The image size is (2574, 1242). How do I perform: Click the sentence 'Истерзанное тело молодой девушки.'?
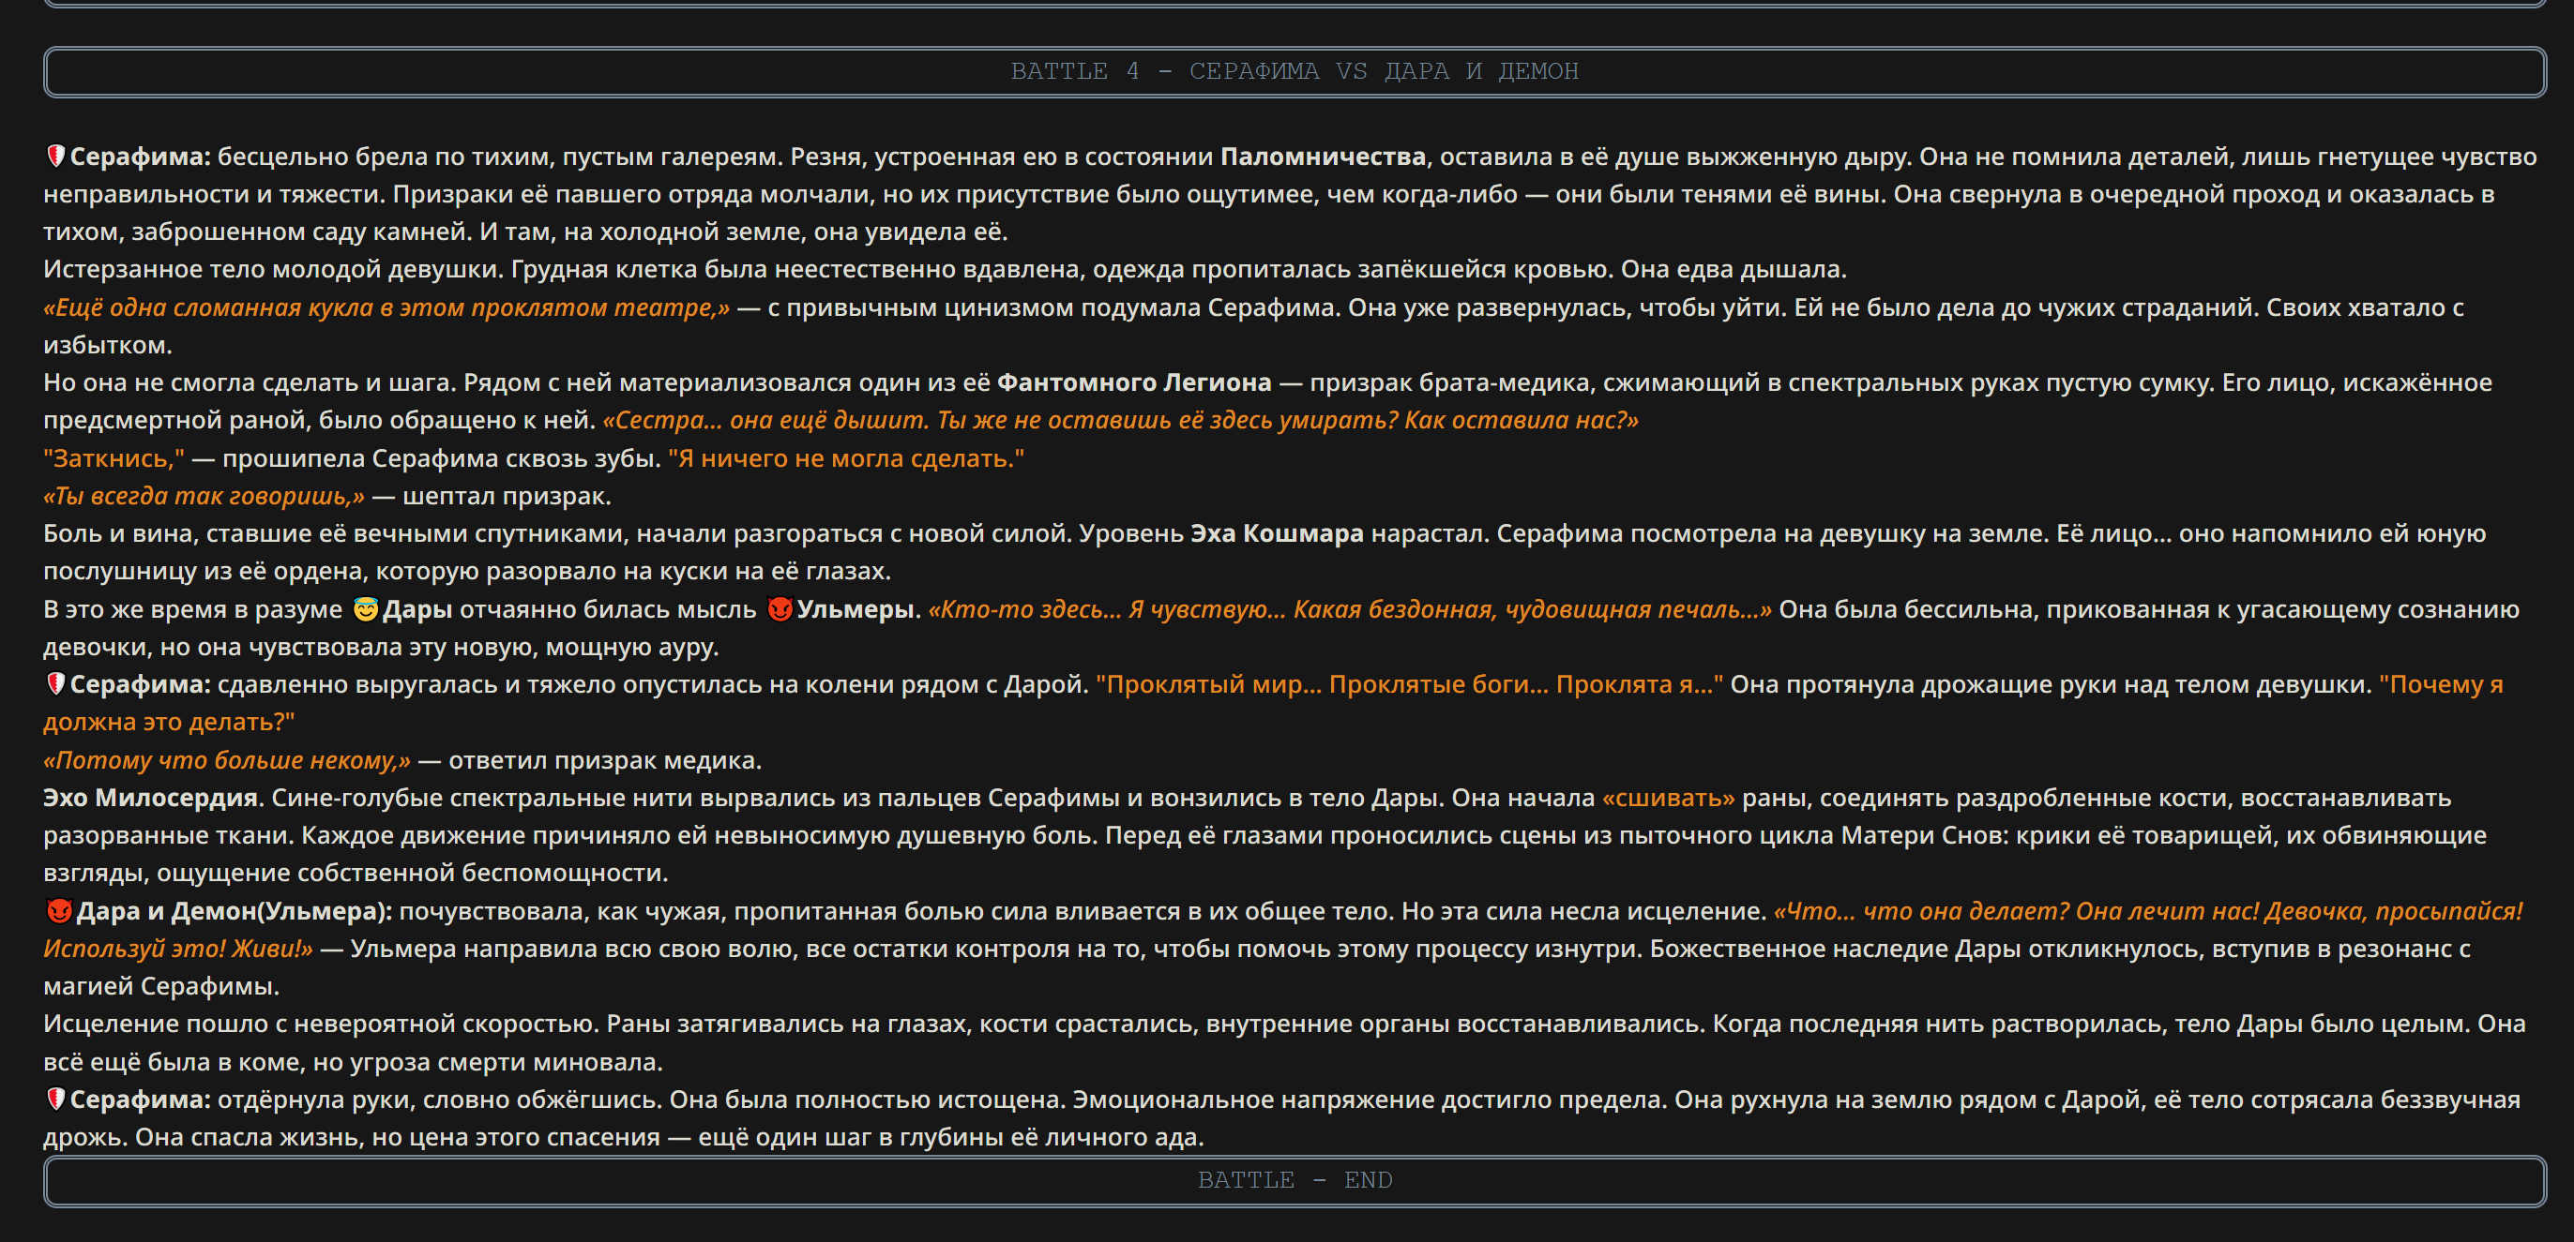(x=273, y=270)
